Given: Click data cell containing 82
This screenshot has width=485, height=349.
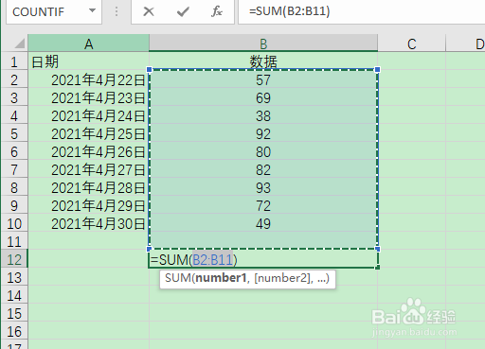Looking at the screenshot, I should 263,169.
